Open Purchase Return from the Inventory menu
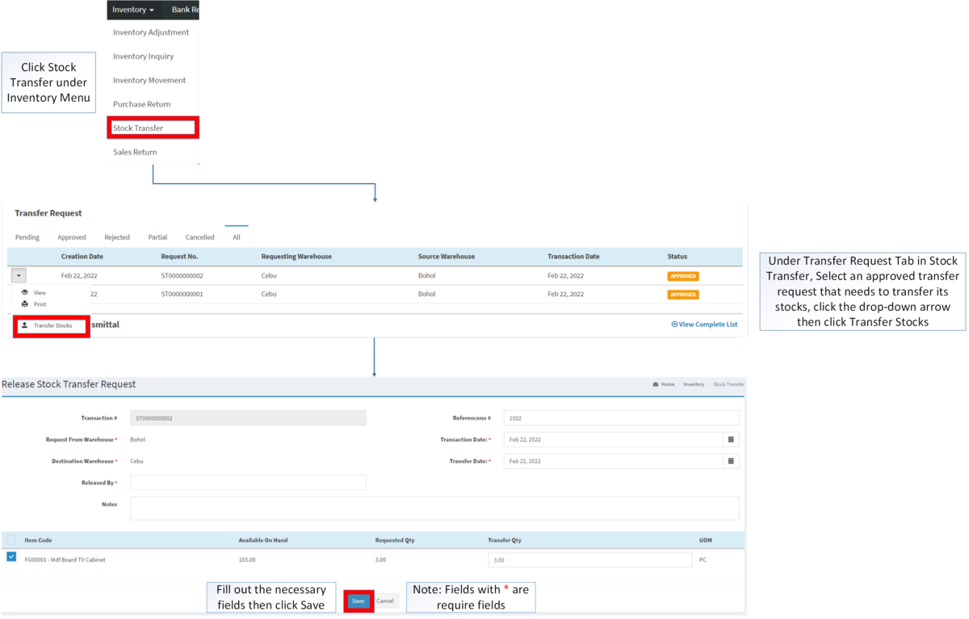 click(141, 103)
